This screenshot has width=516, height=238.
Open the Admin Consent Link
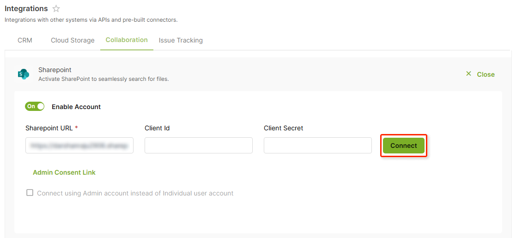[64, 172]
